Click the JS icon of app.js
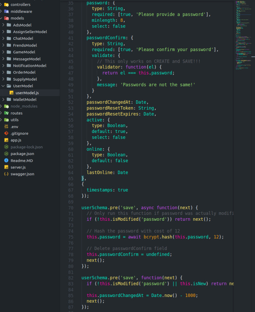 pyautogui.click(x=6, y=140)
